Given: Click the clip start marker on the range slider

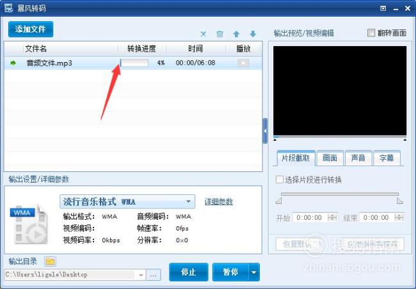Looking at the screenshot, I should 278,201.
